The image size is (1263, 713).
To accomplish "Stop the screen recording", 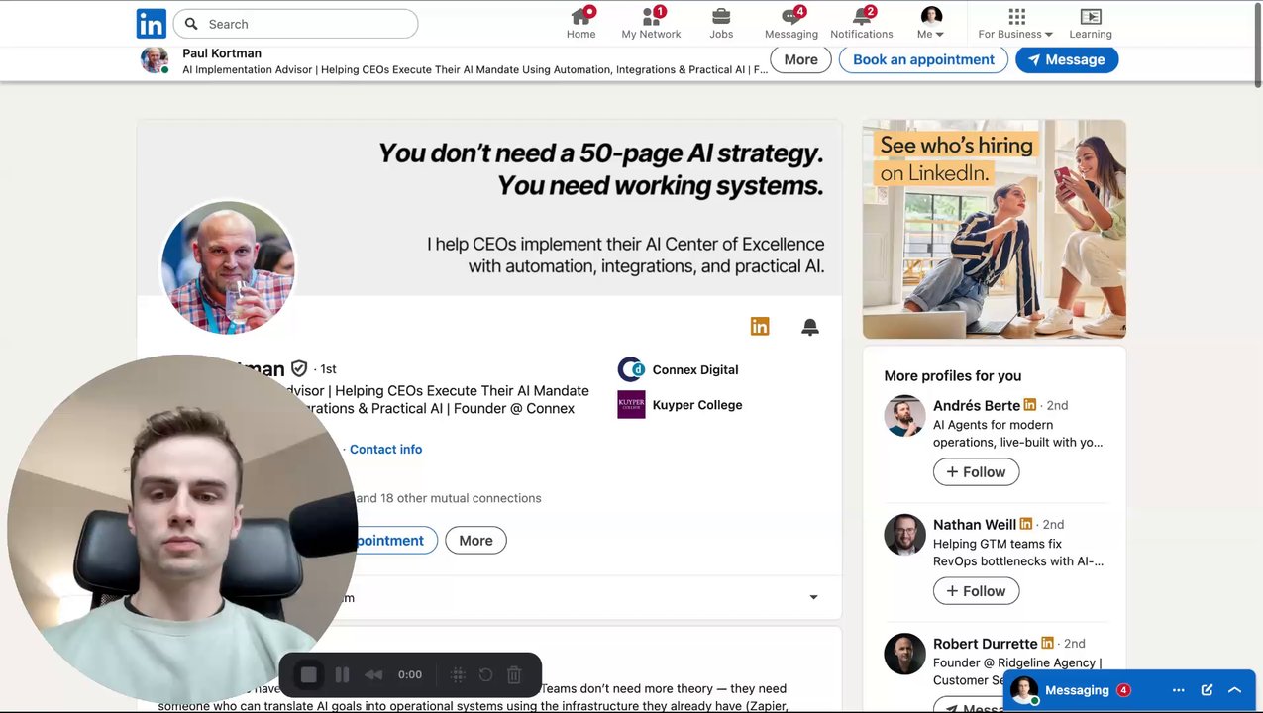I will pos(308,674).
